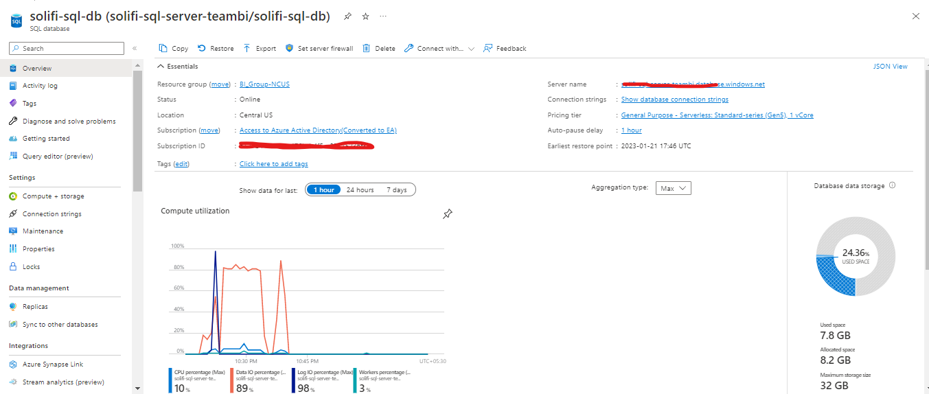Click the 8.2 GB allocated space value
929x394 pixels.
pos(835,360)
